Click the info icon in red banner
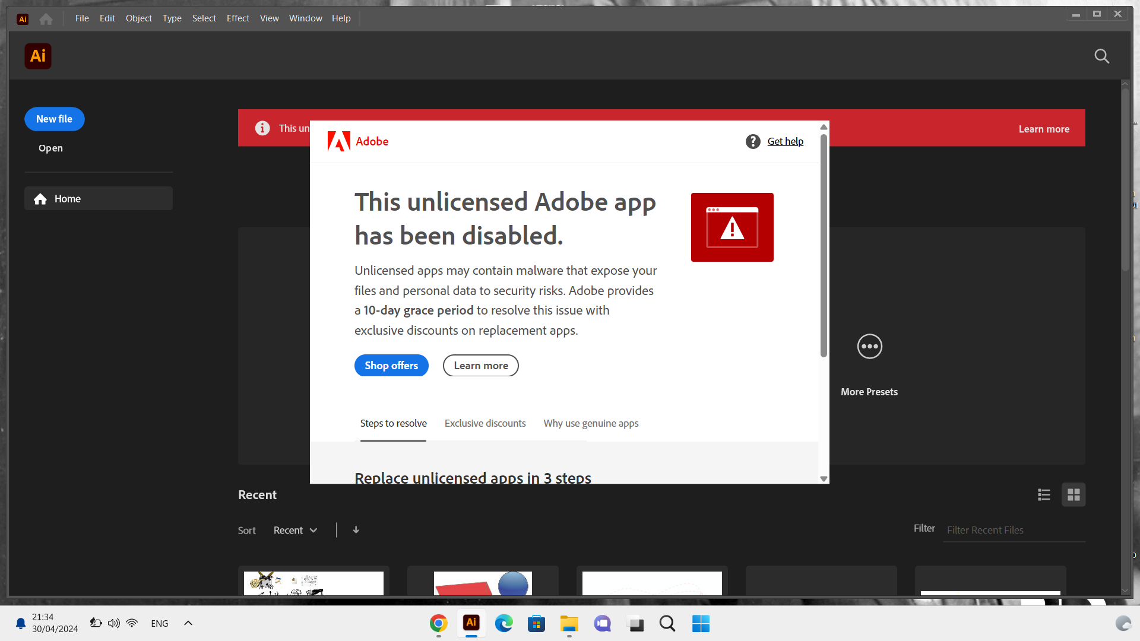Viewport: 1140px width, 641px height. (x=262, y=128)
